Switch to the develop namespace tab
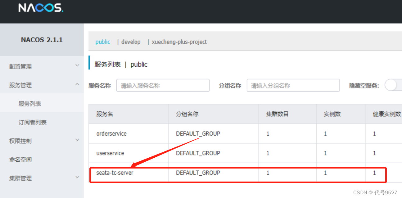The image size is (402, 198). (131, 42)
